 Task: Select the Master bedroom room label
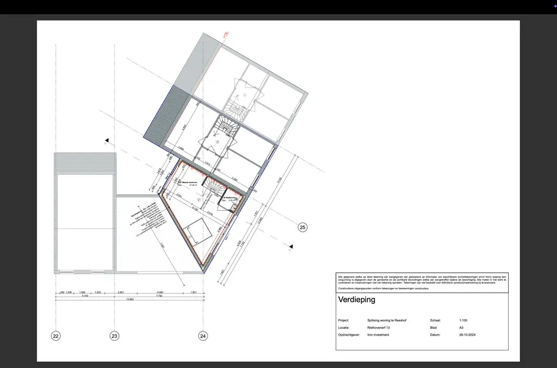point(189,183)
